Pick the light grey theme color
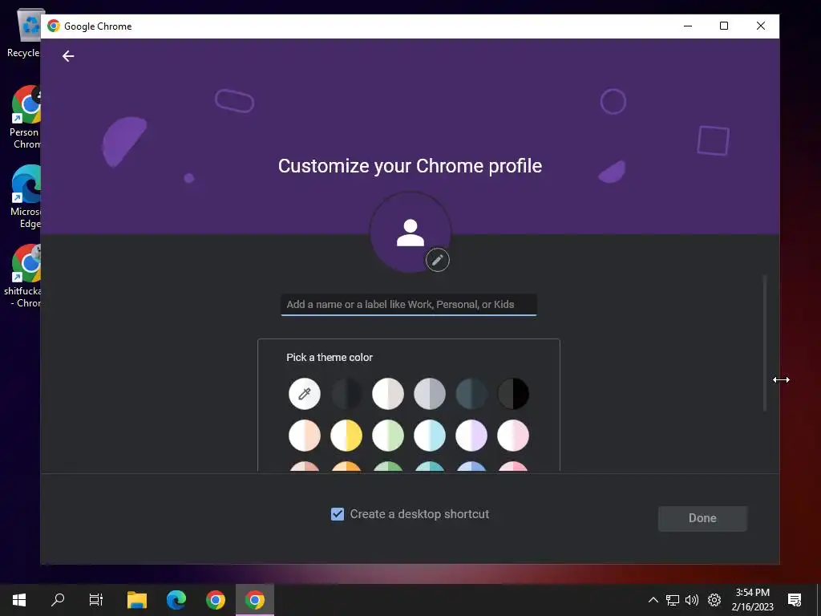Viewport: 821px width, 616px height. pos(430,393)
